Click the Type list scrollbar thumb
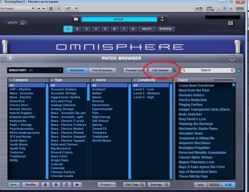Screen dimensions: 249x192 (89, 92)
